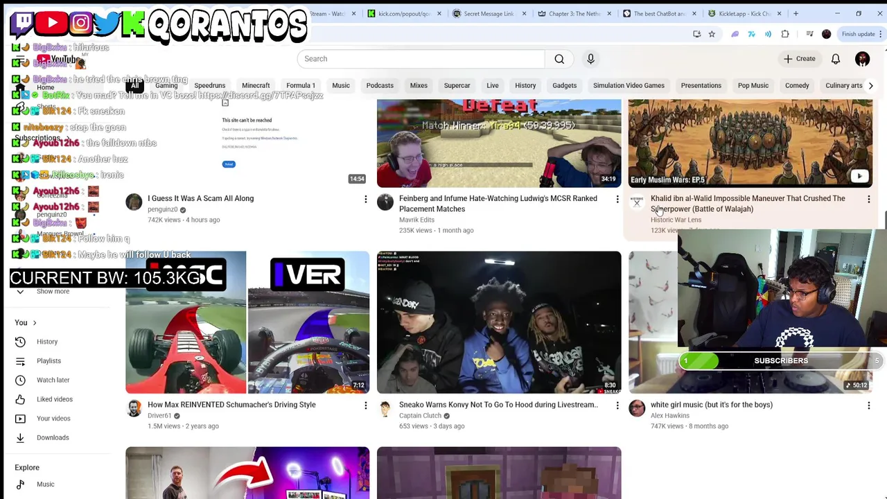Click the Create button
This screenshot has height=499, width=887.
tap(800, 59)
